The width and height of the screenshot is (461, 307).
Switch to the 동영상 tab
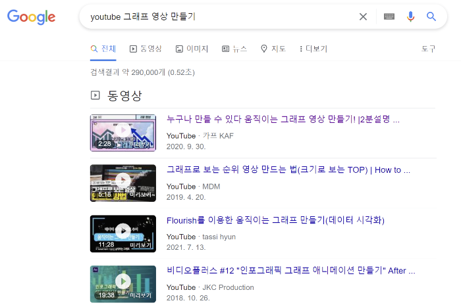(146, 49)
